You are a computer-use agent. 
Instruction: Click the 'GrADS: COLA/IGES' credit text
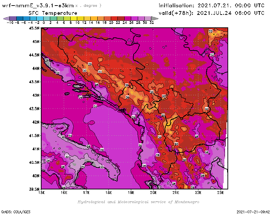[x=16, y=212]
